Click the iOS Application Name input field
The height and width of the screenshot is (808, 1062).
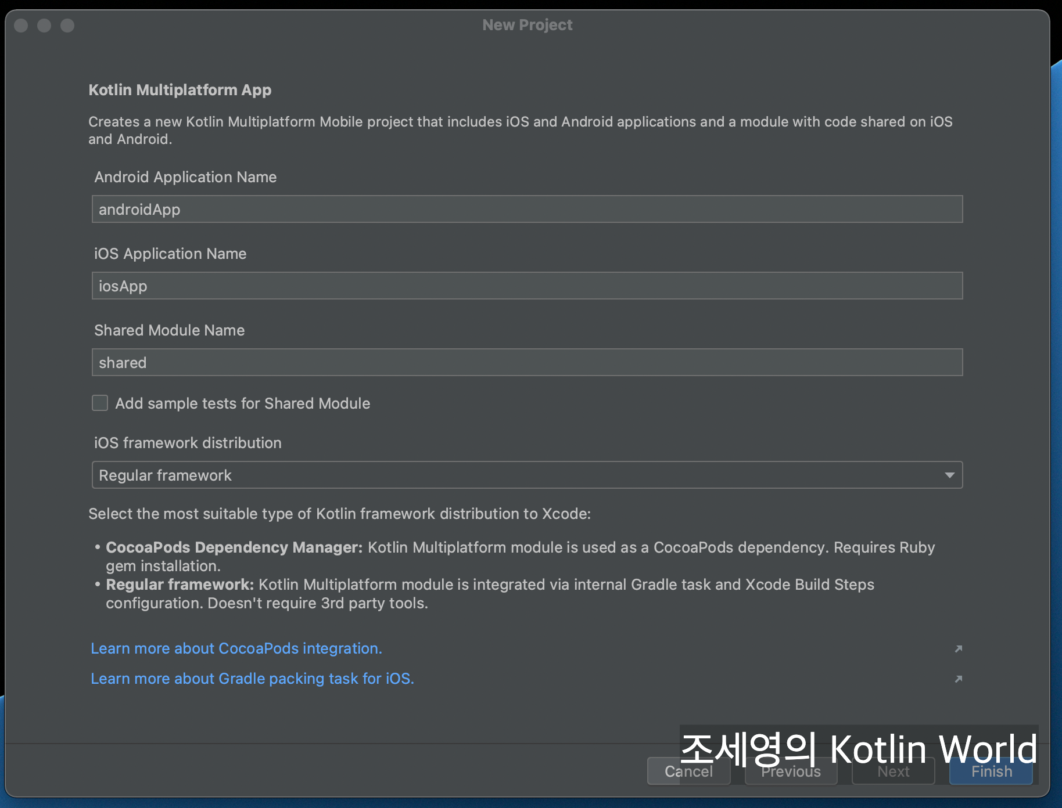527,286
